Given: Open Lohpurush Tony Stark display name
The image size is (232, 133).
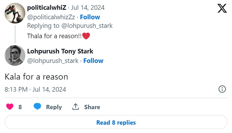Looking at the screenshot, I should 60,51.
